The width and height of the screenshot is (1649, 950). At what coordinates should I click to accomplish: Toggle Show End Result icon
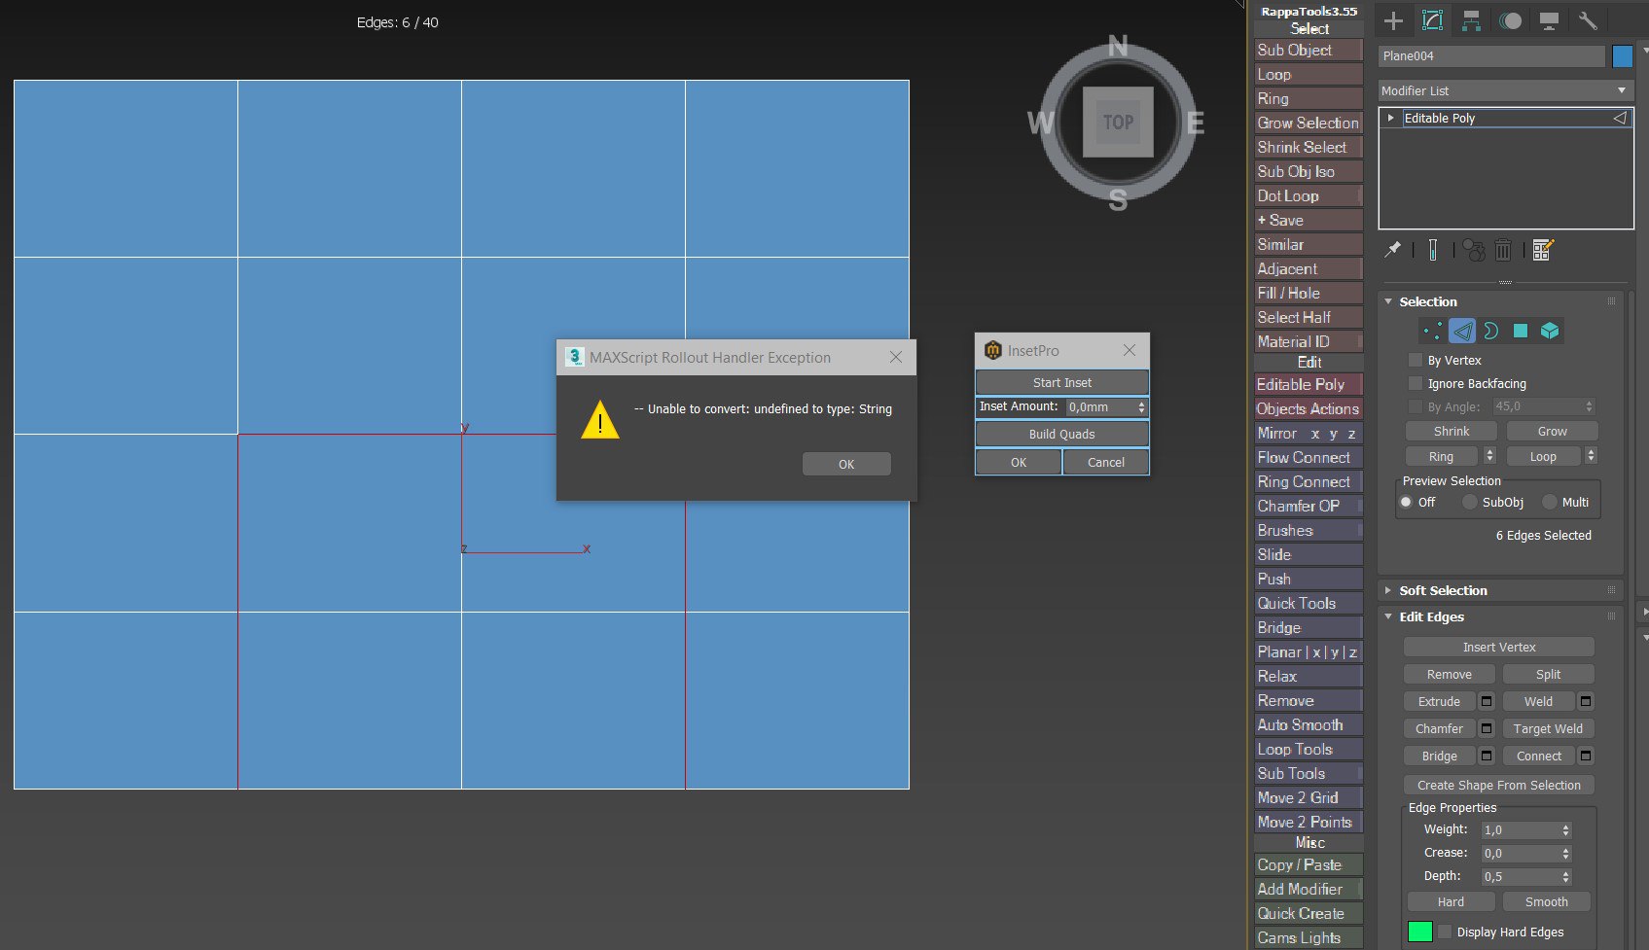tap(1433, 250)
